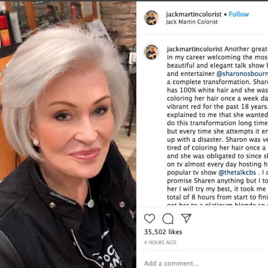This screenshot has height=268, width=268.
Task: View the 35,502 likes list
Action: pos(163,232)
